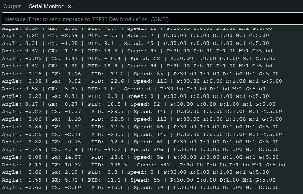Close the Serial Monitor tab
The image size is (303, 194).
[x=69, y=6]
